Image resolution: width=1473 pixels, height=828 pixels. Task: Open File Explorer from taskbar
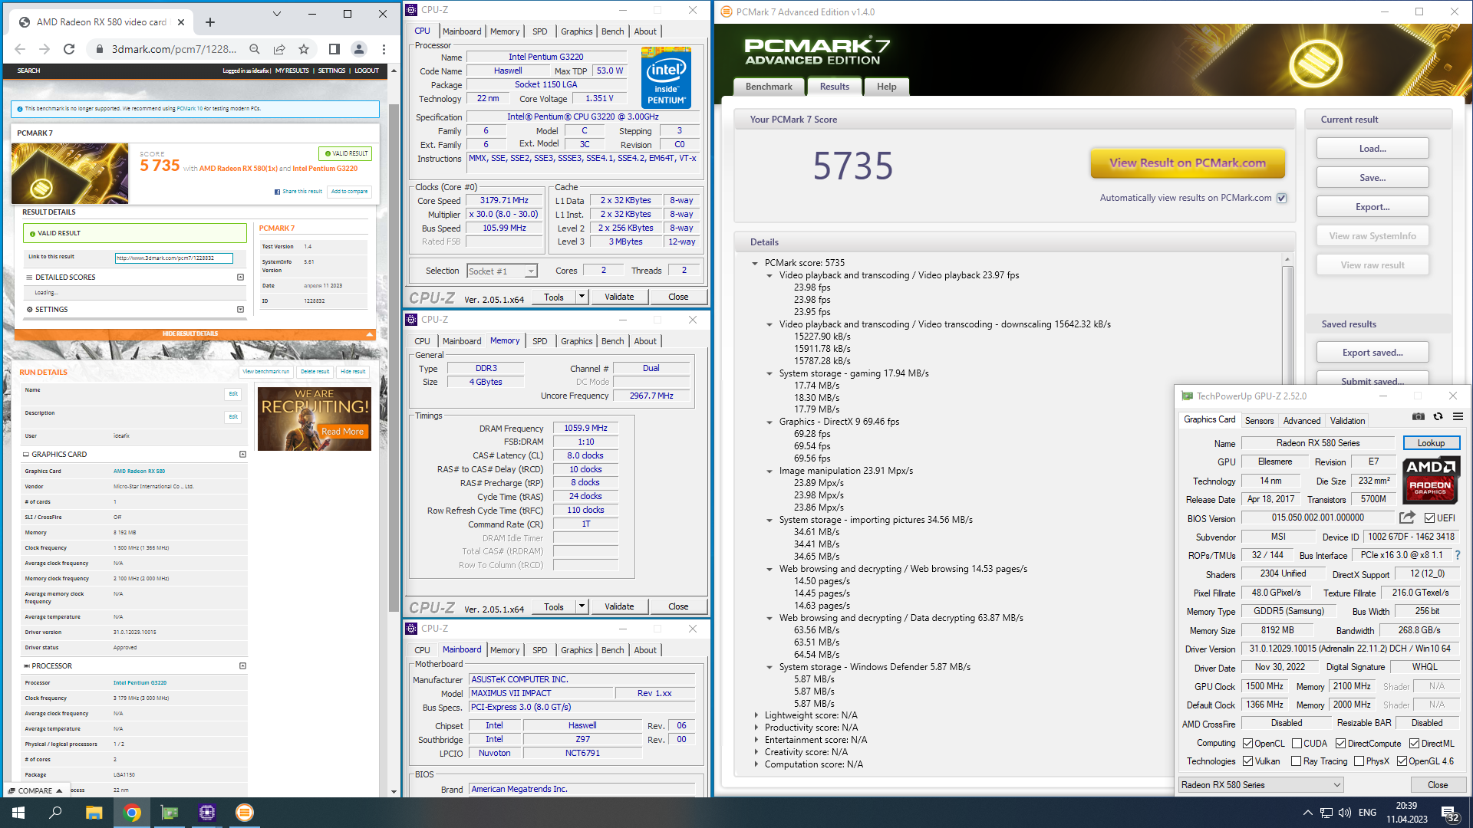(94, 813)
